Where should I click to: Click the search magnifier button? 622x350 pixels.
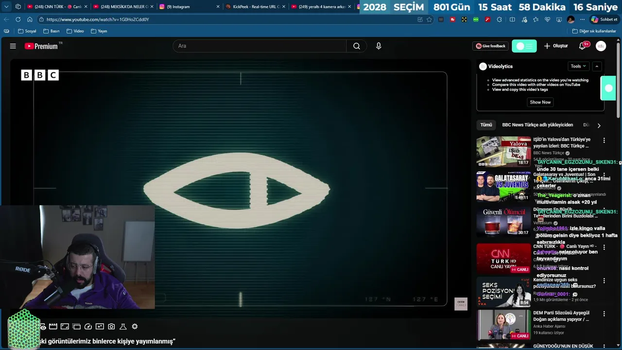coord(357,46)
